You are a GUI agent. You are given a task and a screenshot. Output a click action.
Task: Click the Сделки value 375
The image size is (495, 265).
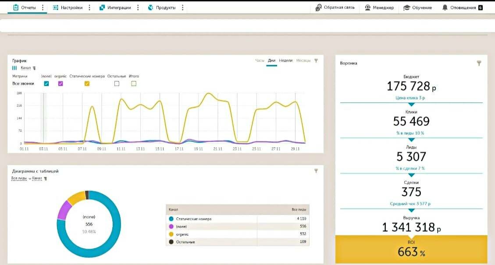click(411, 192)
